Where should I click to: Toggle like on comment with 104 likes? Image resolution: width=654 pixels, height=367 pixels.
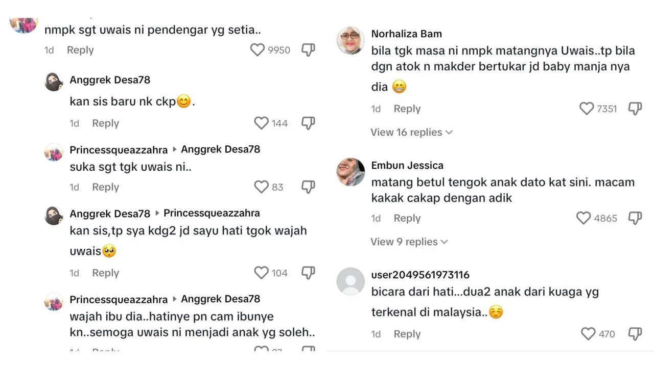262,273
